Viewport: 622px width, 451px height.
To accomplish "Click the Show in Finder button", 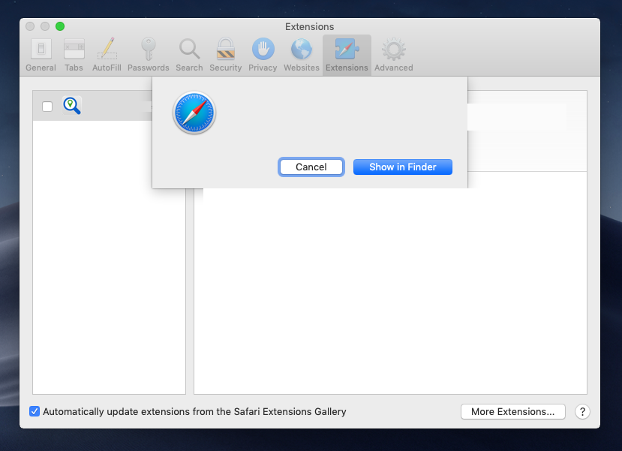I will (402, 167).
